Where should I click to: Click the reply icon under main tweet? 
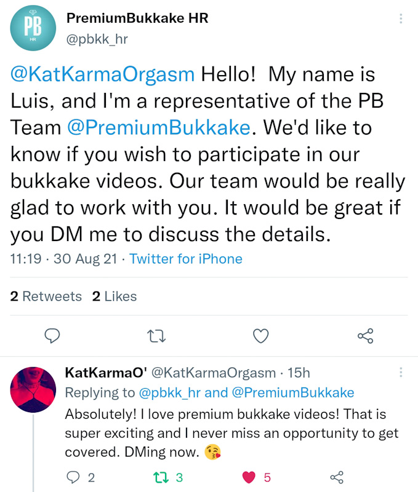pyautogui.click(x=53, y=335)
